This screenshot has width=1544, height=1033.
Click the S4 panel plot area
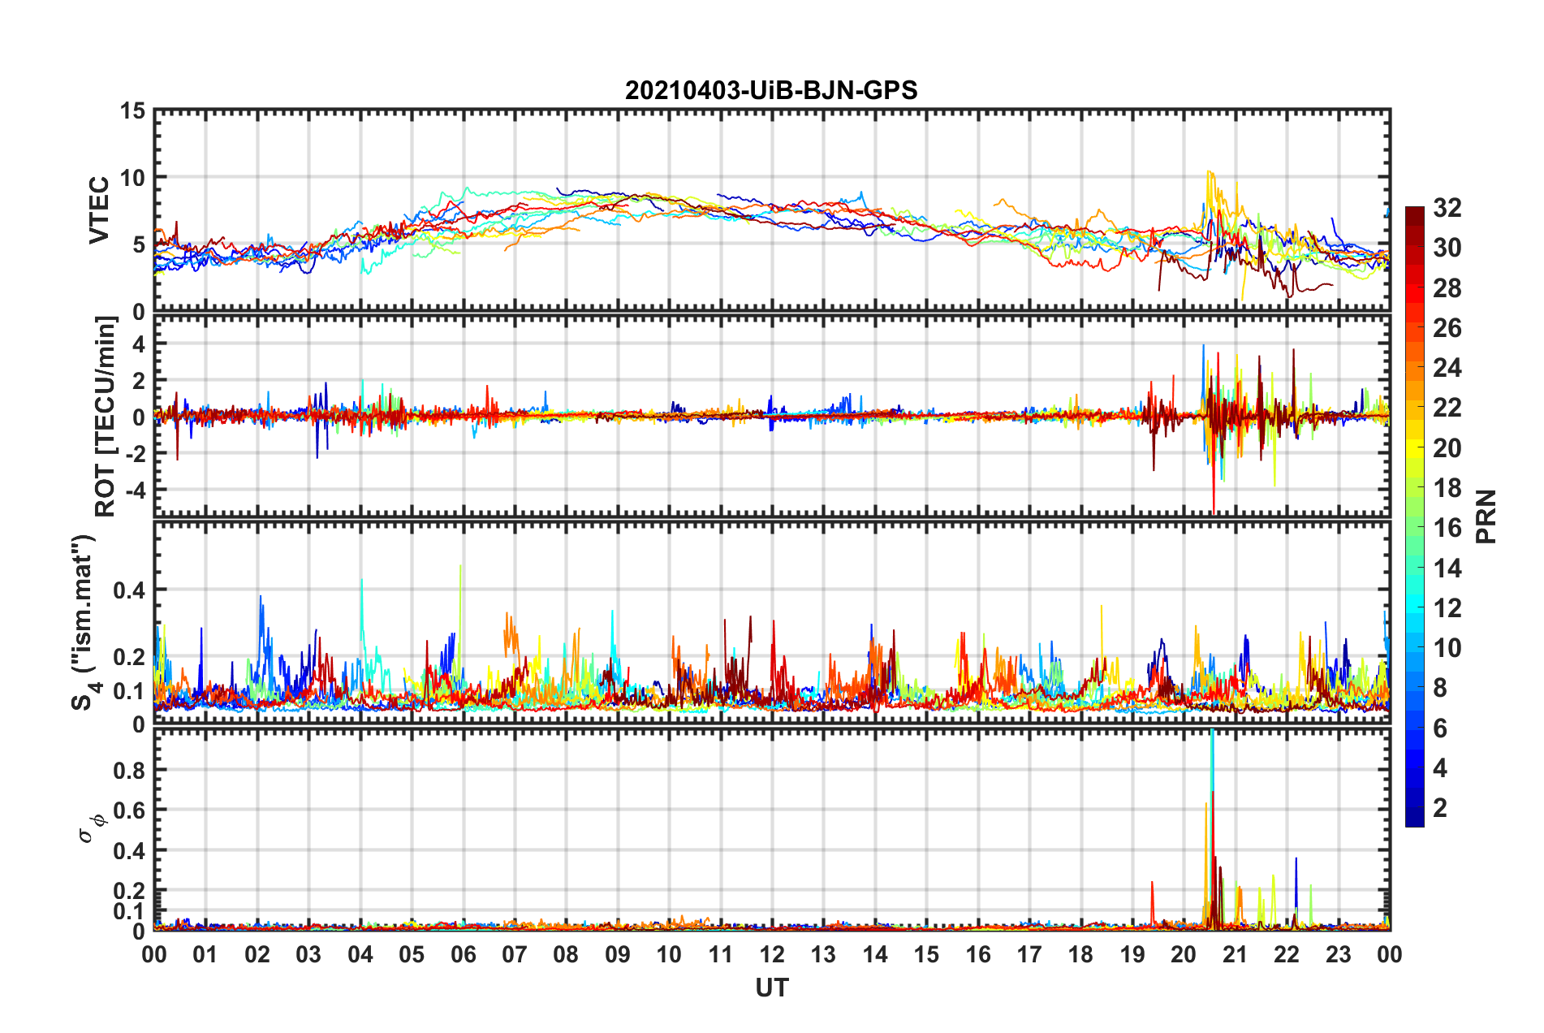[771, 622]
